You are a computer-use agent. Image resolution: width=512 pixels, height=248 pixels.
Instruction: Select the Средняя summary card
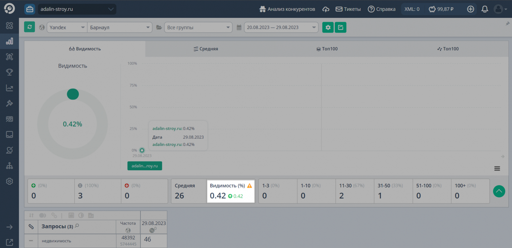tap(189, 191)
